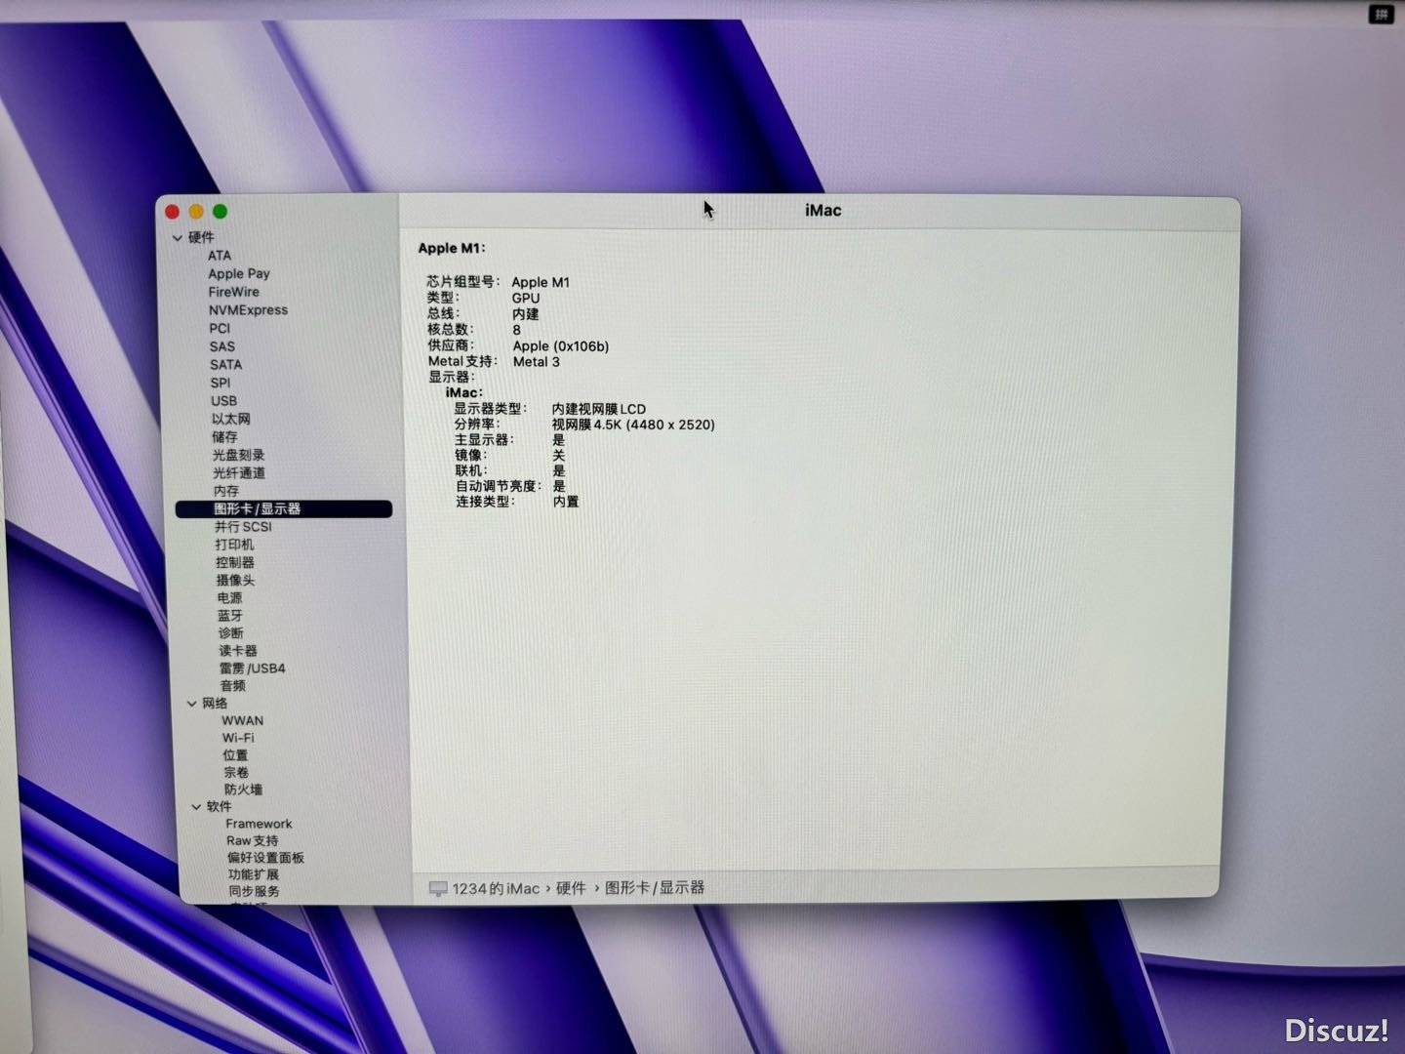This screenshot has width=1405, height=1054.
Task: Open the 光盘刻录 entry
Action: coord(239,455)
